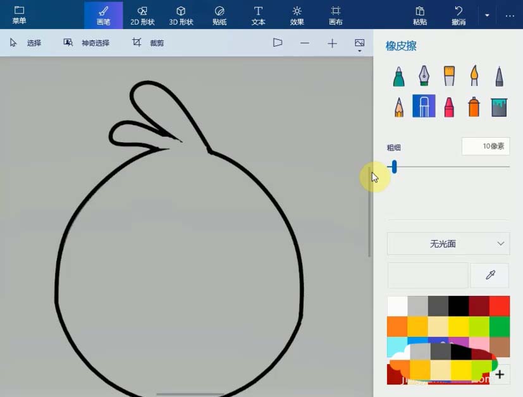Choose the 裁剪 crop tool
Screen dimensions: 523x397
[x=148, y=42]
